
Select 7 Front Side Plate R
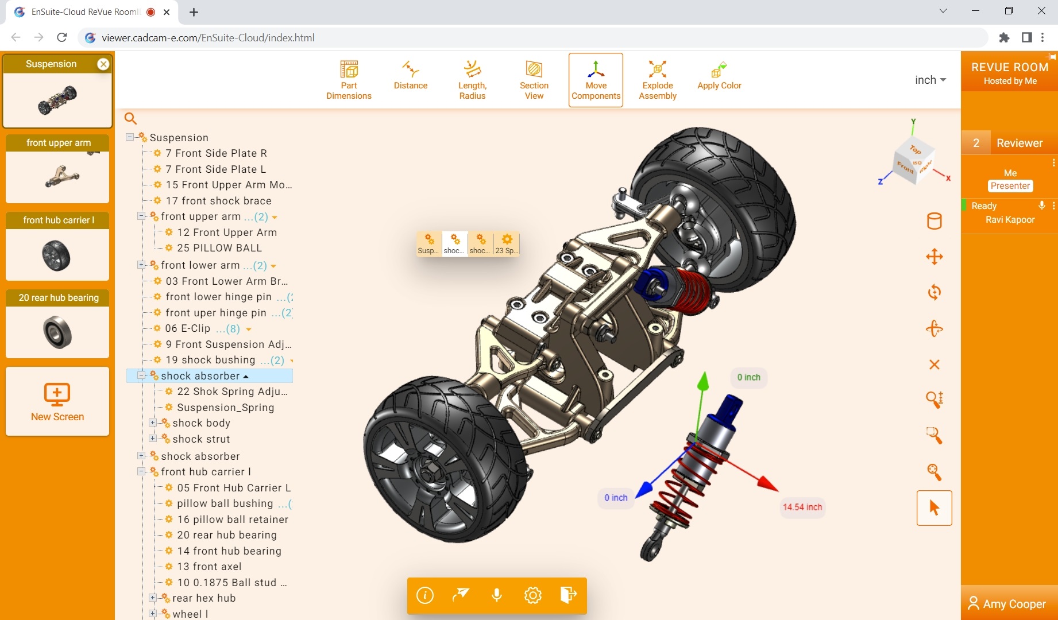(x=216, y=153)
